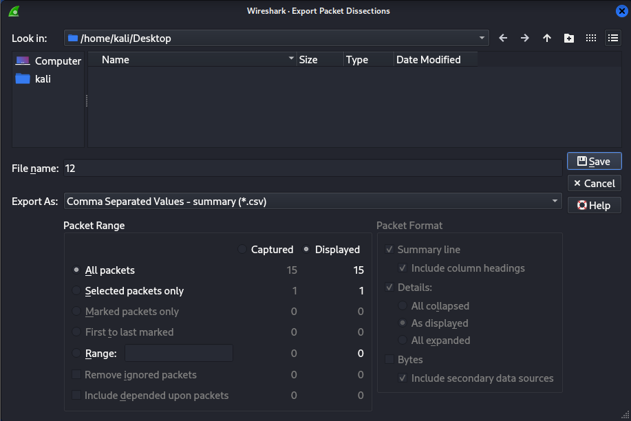631x421 pixels.
Task: Choose First to last marked option
Action: 76,332
